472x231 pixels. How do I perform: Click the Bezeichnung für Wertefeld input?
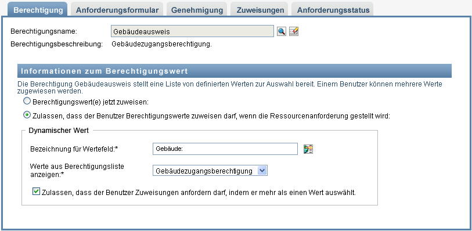[225, 149]
